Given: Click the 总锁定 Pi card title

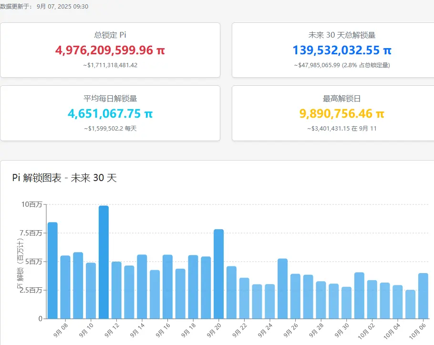Looking at the screenshot, I should 110,35.
